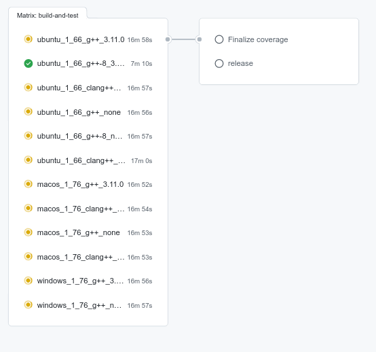
Task: Open ubuntu_1_66_clang++ job with 16m 57s
Action: (79, 88)
